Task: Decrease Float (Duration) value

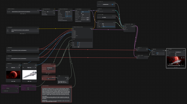Action: (47, 79)
